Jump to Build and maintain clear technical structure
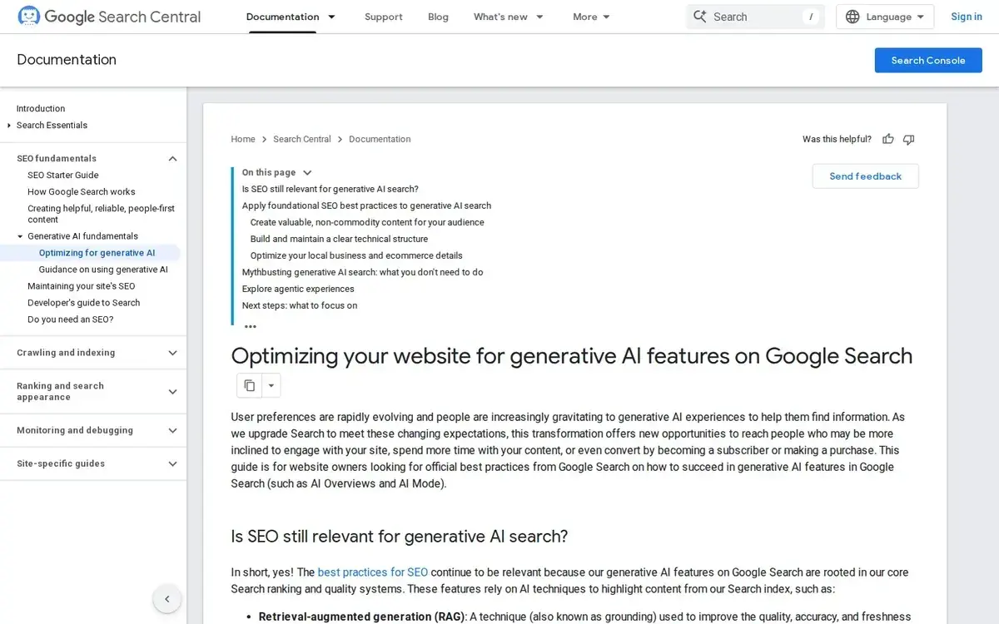Screen dimensions: 999x624 (x=339, y=239)
